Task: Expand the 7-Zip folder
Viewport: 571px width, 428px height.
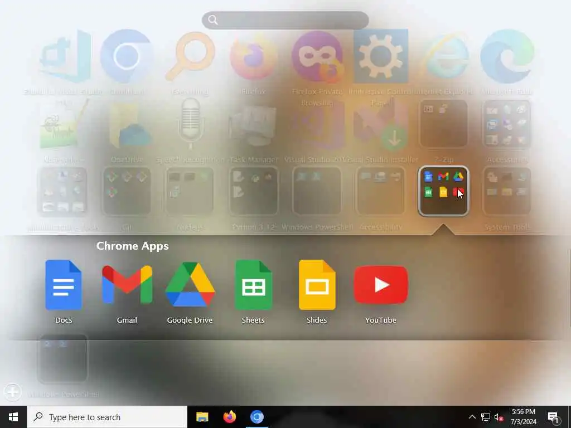Action: tap(443, 124)
